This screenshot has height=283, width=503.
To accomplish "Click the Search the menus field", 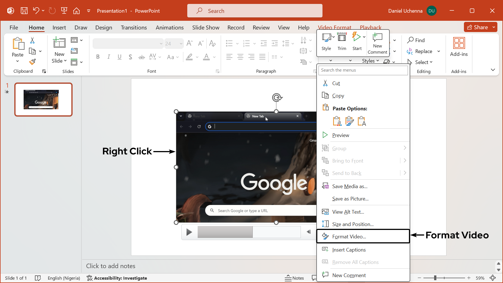I will click(x=363, y=70).
